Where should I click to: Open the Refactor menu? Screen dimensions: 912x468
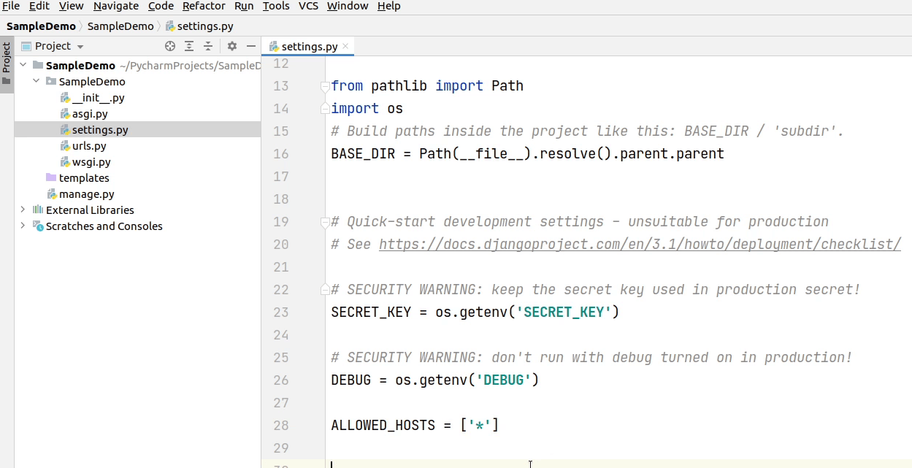(x=204, y=6)
